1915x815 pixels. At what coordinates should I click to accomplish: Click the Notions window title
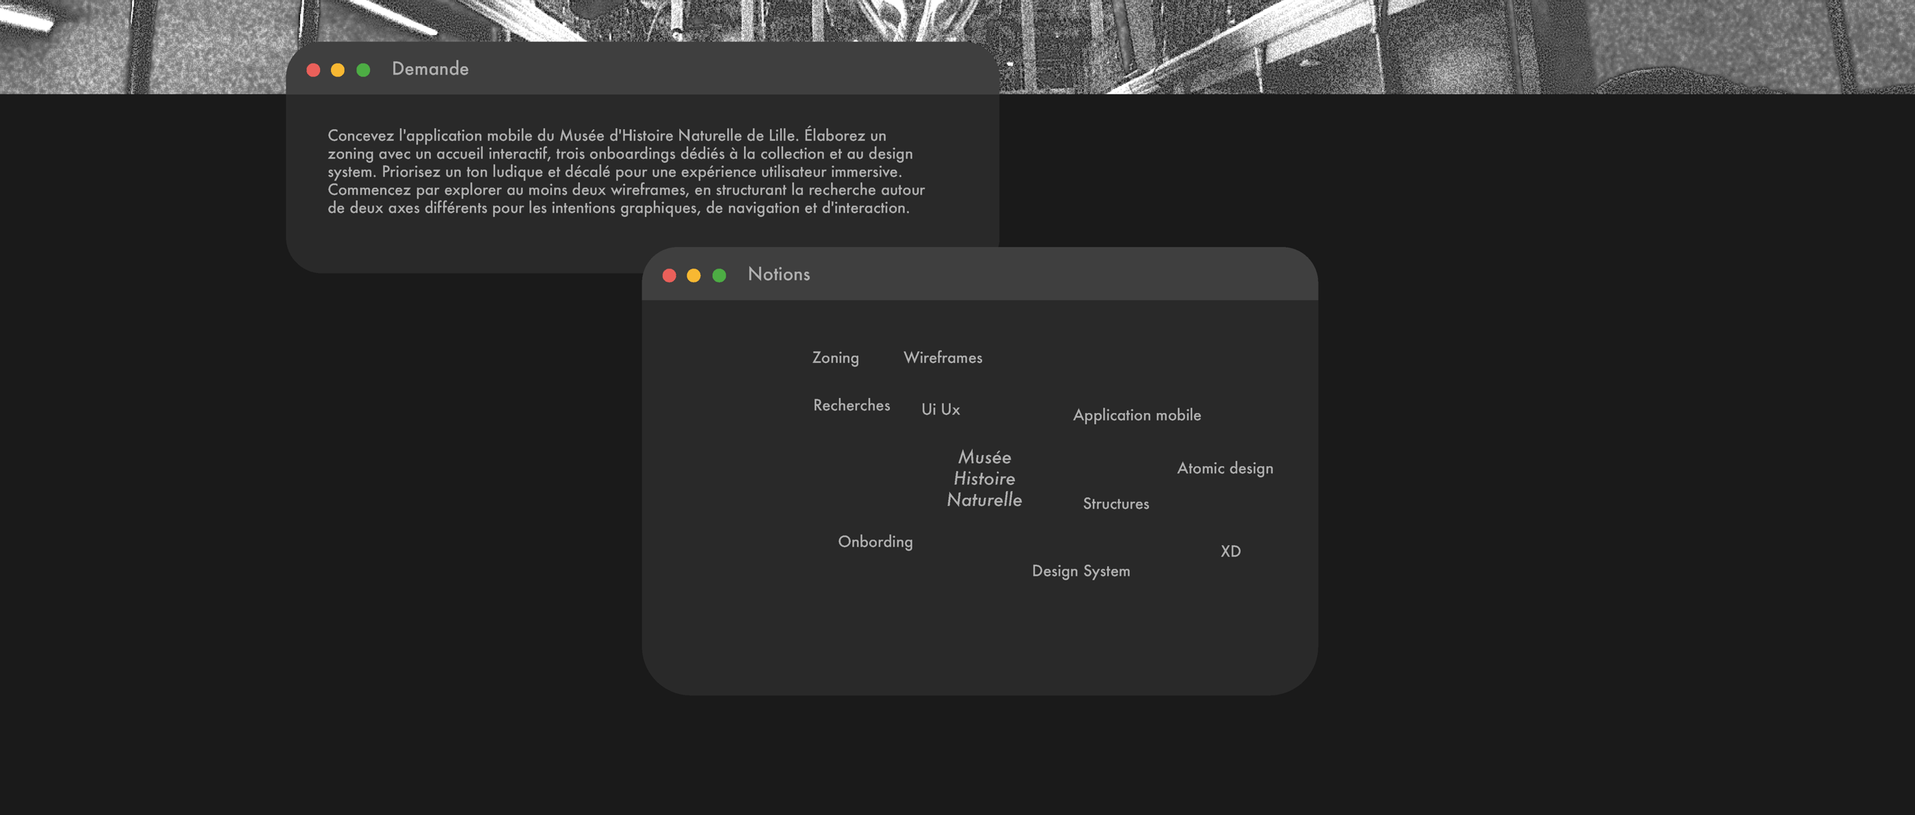click(x=778, y=274)
